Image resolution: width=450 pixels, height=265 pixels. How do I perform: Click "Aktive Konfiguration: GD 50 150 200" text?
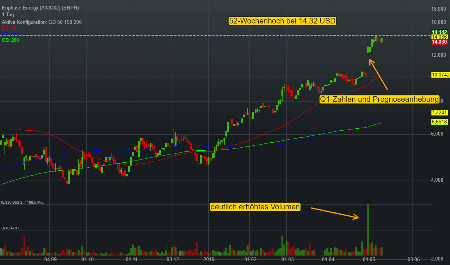(x=42, y=22)
